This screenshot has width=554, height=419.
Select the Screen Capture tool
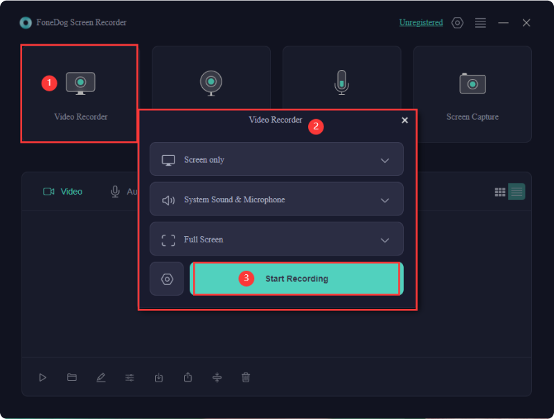472,82
